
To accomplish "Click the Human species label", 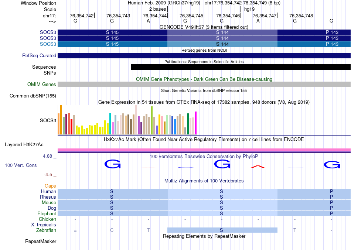I will 48,191.
